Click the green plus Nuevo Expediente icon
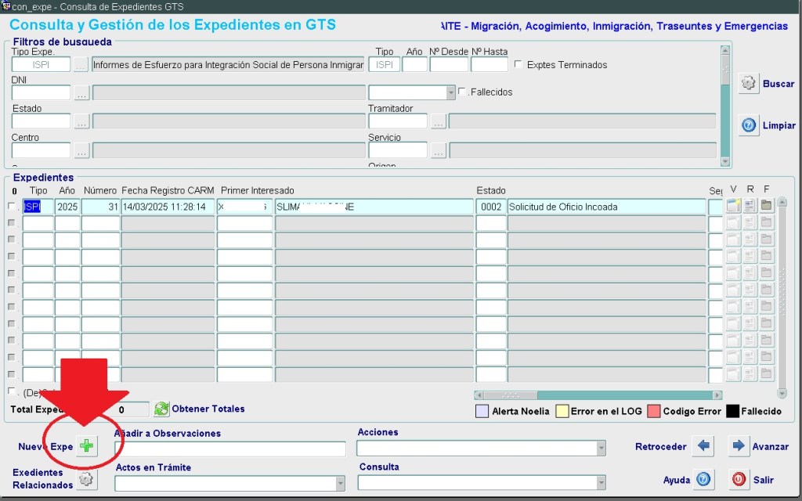802x501 pixels. (x=87, y=446)
